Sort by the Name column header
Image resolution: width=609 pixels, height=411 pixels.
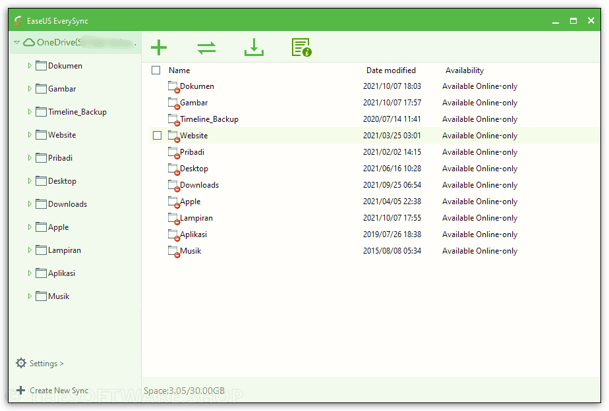click(x=179, y=70)
